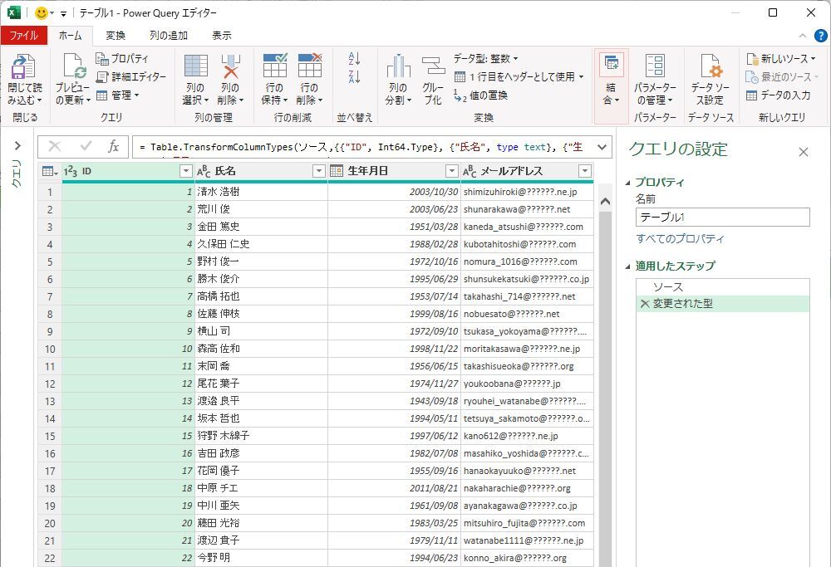
Task: Sort ascending with the A-Z icon
Action: click(x=355, y=58)
